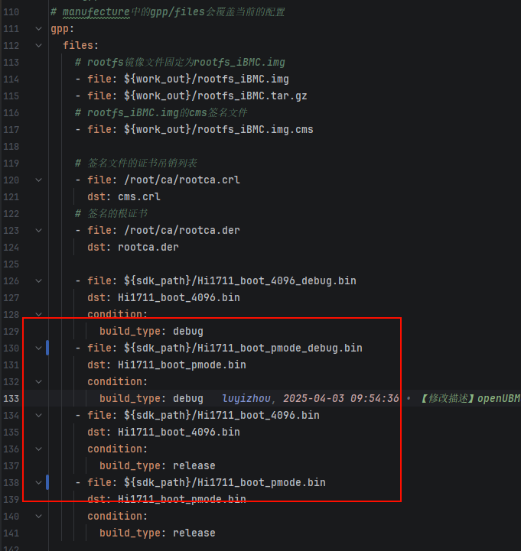Screen dimensions: 521x551
Task: Fold the rootca.der file entry
Action: pos(38,231)
